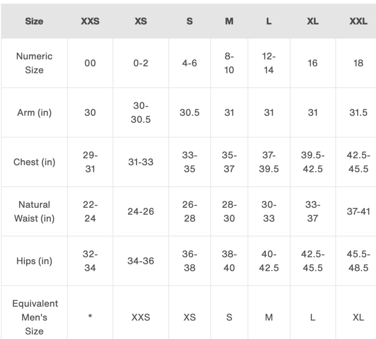Select the "Numeric Size" row label
The image size is (376, 339).
click(x=34, y=63)
